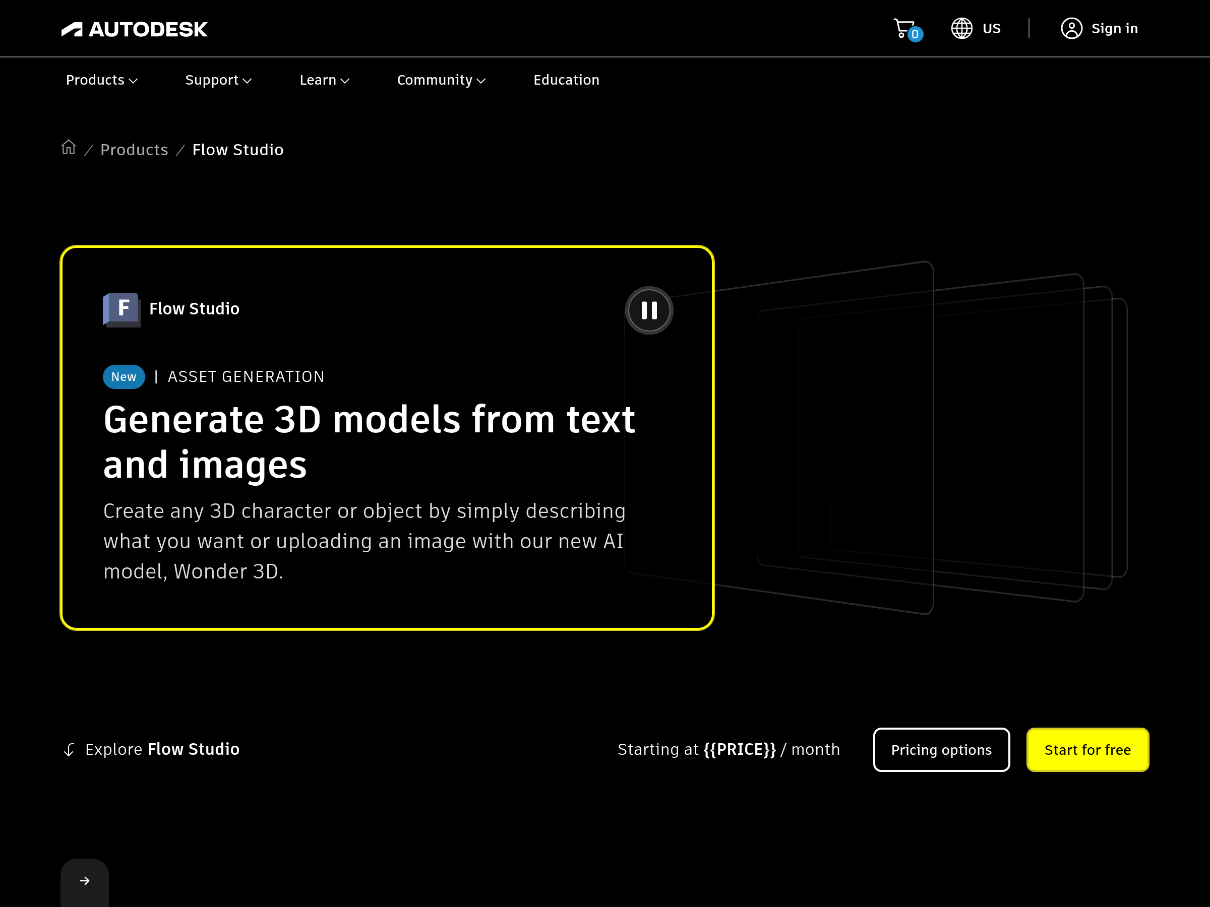Click the yellow Start for free button
The width and height of the screenshot is (1210, 907).
point(1087,750)
